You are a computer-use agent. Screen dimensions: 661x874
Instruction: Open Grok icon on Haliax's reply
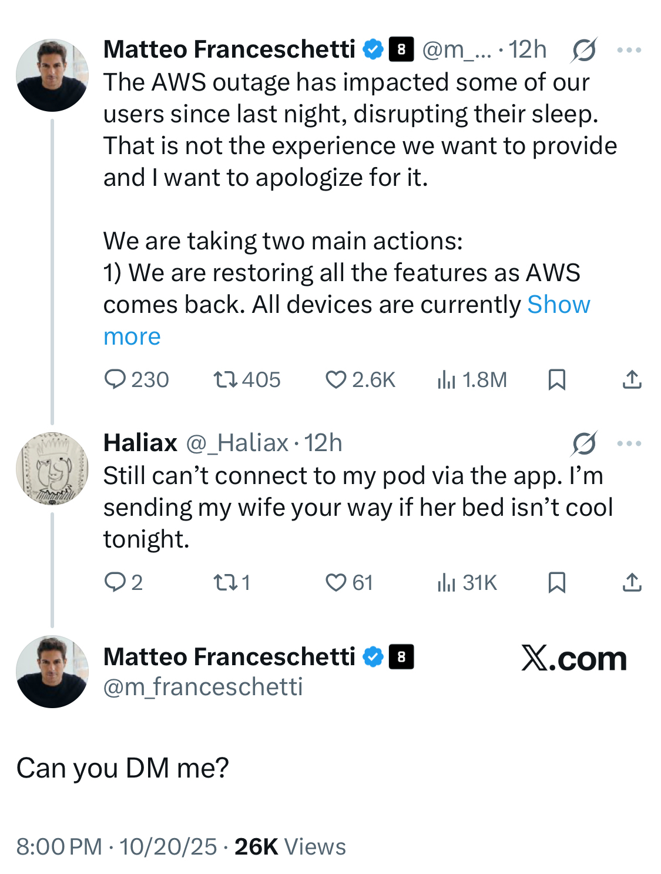pos(583,443)
